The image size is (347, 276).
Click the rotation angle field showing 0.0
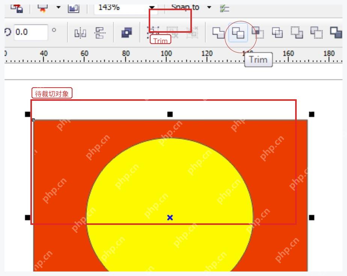(31, 32)
